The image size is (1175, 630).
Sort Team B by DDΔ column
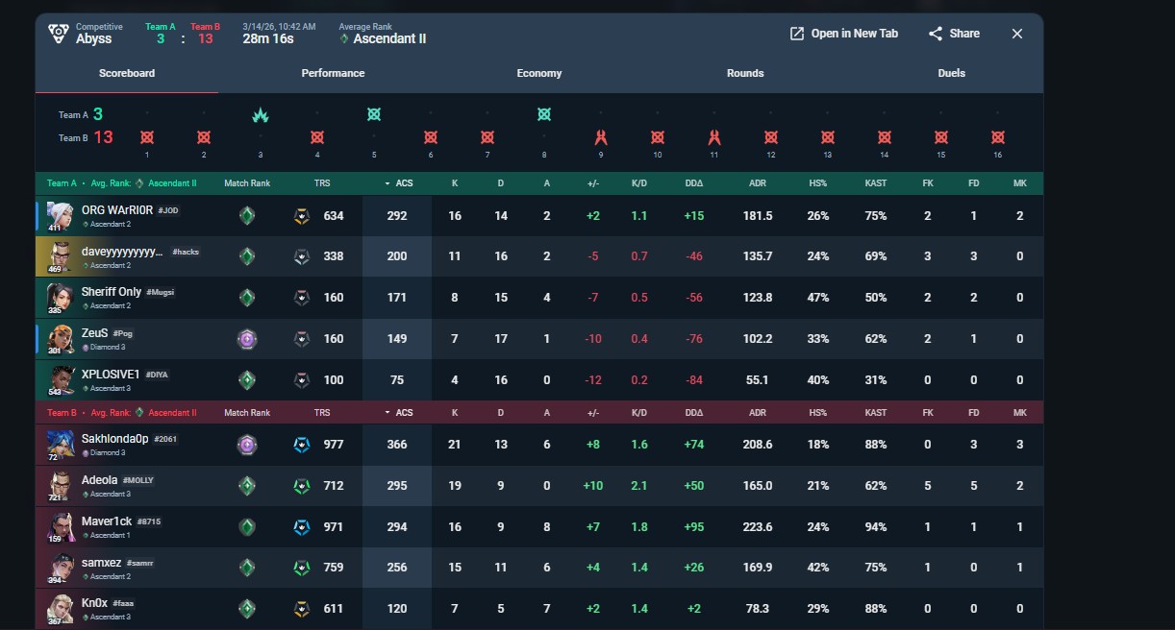(694, 413)
